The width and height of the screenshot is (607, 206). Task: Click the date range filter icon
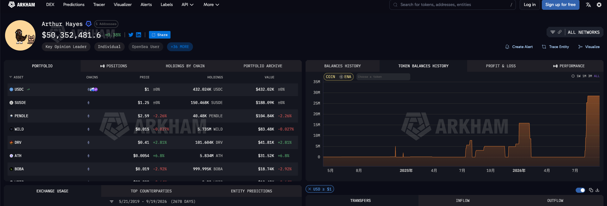click(x=111, y=202)
